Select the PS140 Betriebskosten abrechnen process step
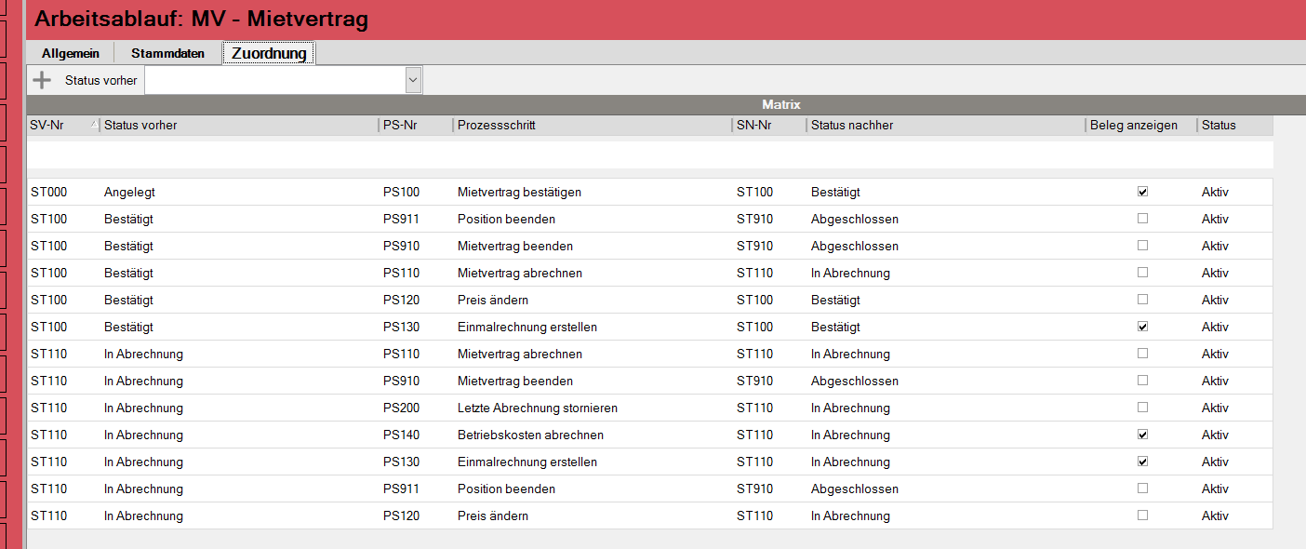Viewport: 1306px width, 549px height. (x=530, y=435)
